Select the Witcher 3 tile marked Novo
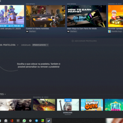The height and width of the screenshot is (123, 123). point(68,105)
